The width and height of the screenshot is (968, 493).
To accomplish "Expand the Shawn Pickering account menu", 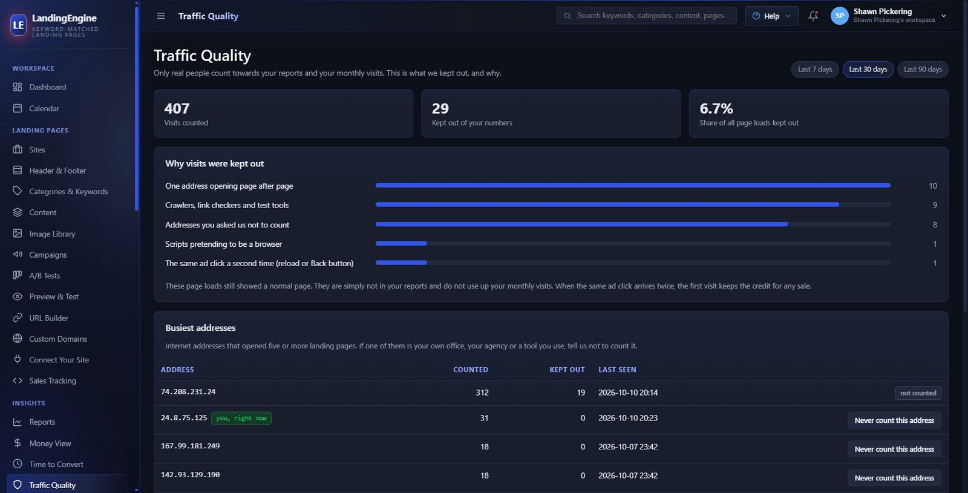I will [x=888, y=16].
